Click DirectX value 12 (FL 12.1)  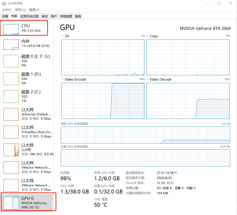165,183
